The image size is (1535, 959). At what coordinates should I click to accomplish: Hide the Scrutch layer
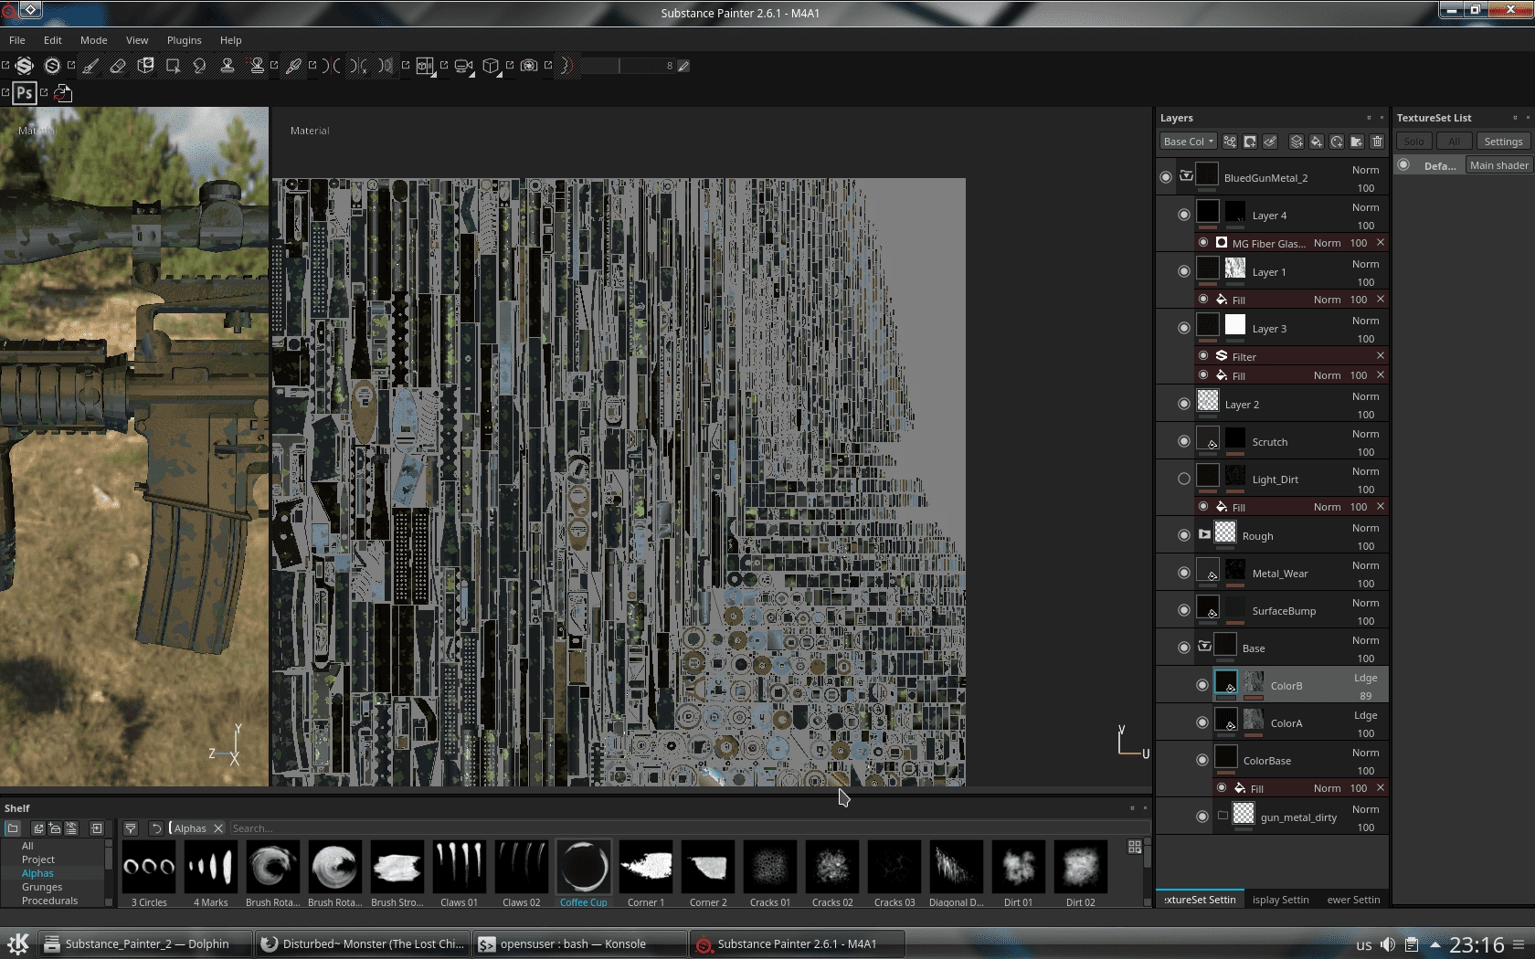coord(1184,441)
